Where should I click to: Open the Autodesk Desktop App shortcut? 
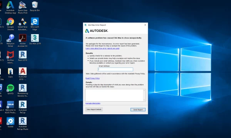(10, 7)
